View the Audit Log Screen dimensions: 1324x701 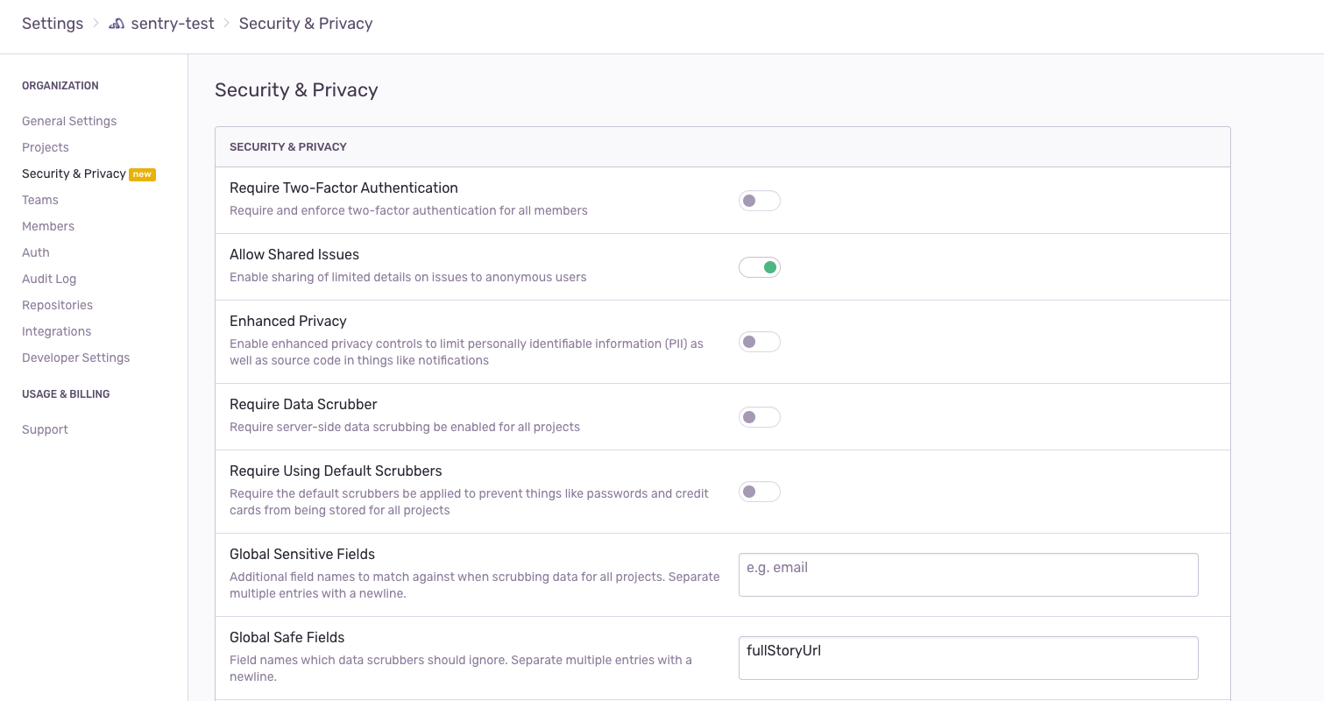(49, 279)
